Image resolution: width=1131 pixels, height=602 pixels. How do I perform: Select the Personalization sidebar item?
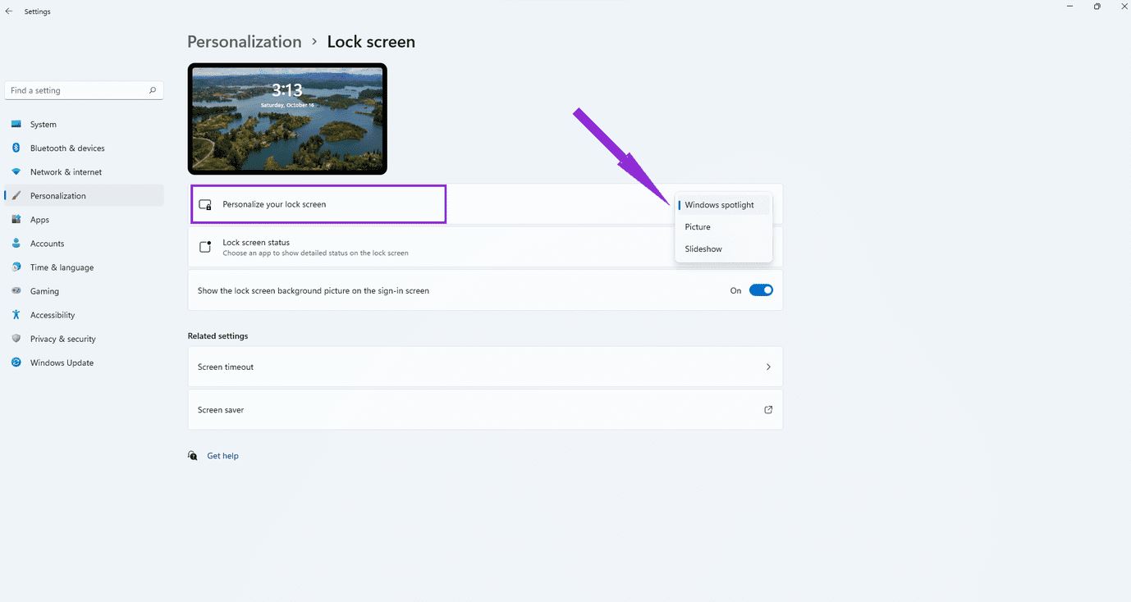click(84, 196)
